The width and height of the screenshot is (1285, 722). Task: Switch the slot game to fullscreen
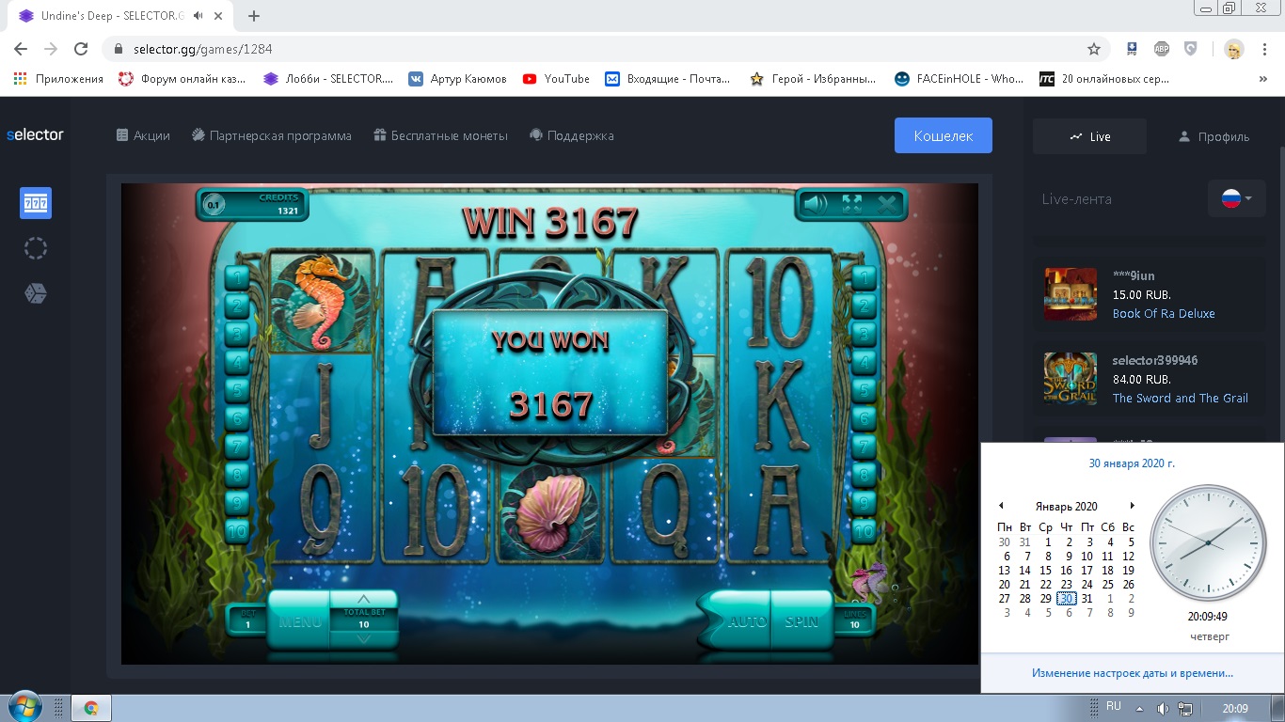(x=851, y=204)
